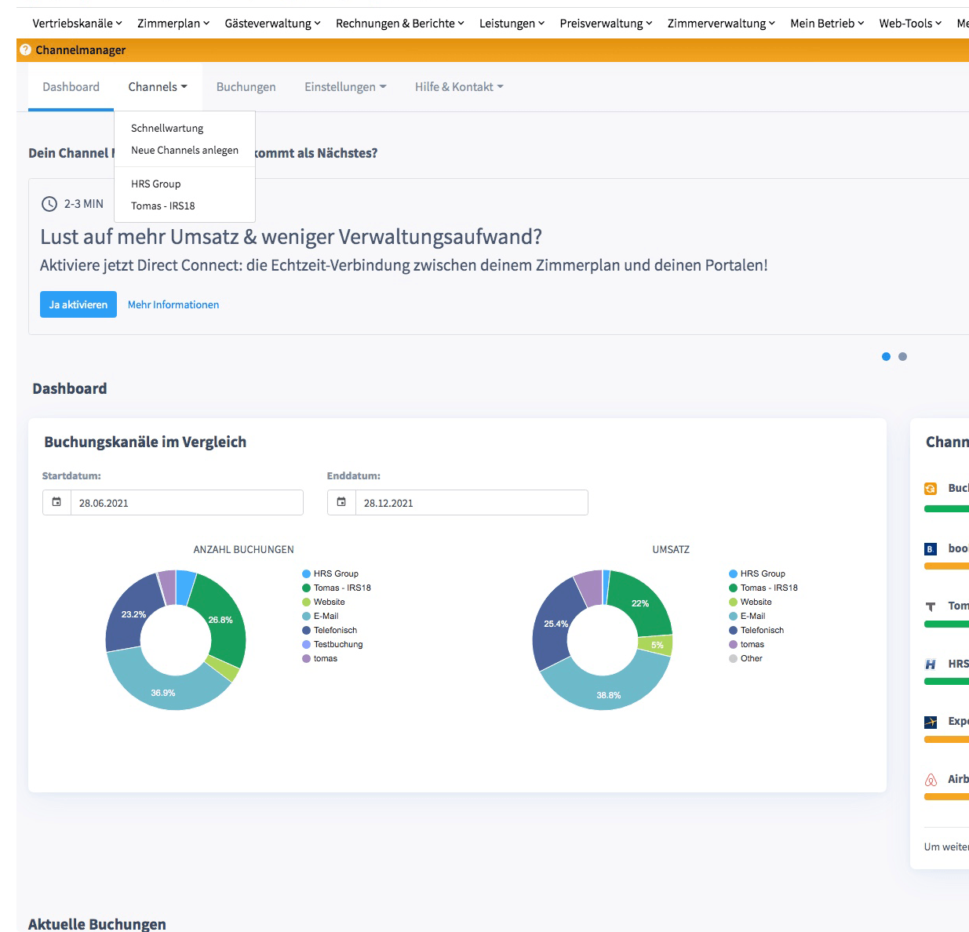Select Schnellwartung from Channels menu
This screenshot has height=932, width=969.
pyautogui.click(x=167, y=128)
